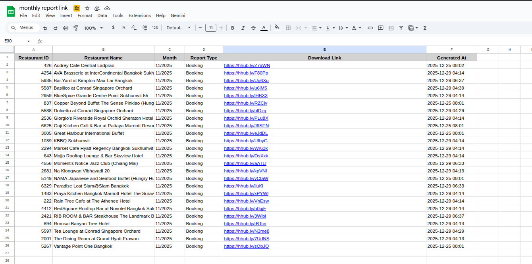Toggle strikethrough formatting
532x264 pixels.
coord(253,28)
